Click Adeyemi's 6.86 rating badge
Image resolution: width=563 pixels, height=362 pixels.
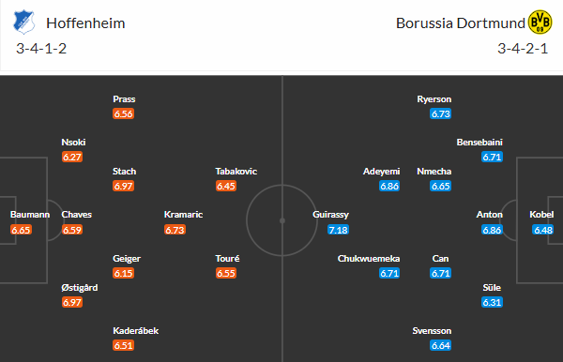pos(389,187)
